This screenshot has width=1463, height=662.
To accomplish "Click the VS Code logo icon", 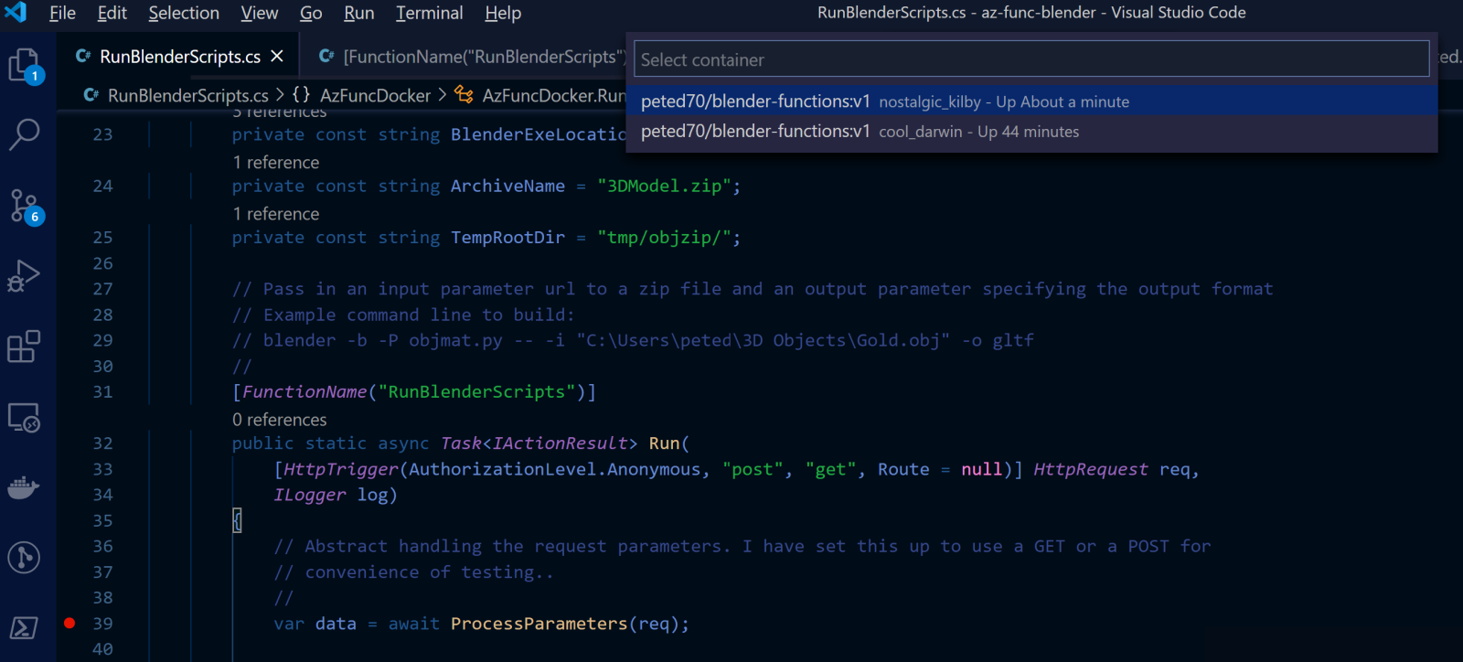I will click(16, 12).
